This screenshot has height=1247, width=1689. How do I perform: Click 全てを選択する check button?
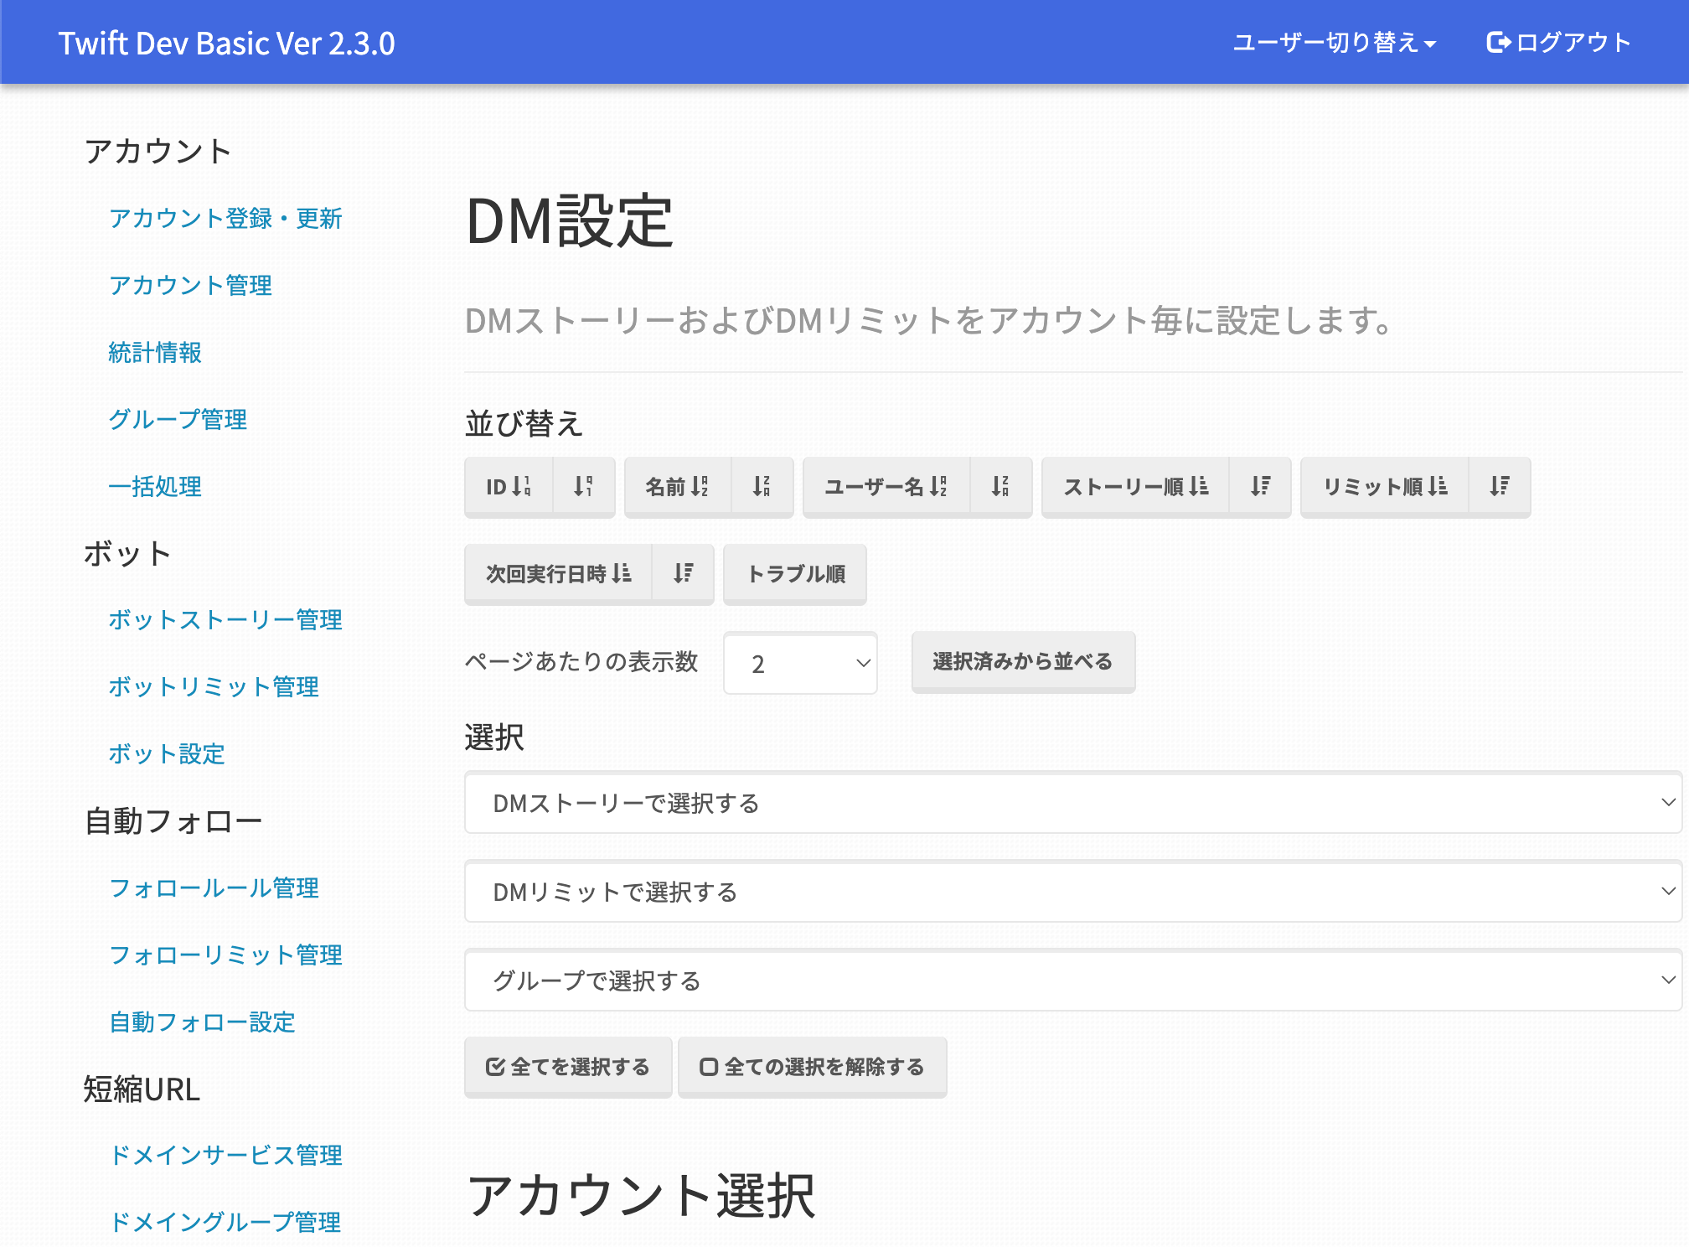568,1067
